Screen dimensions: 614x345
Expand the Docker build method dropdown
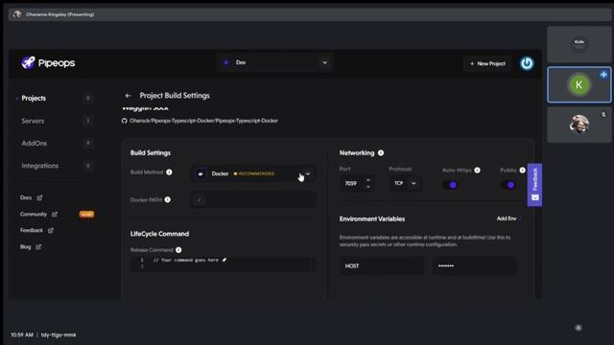point(308,173)
